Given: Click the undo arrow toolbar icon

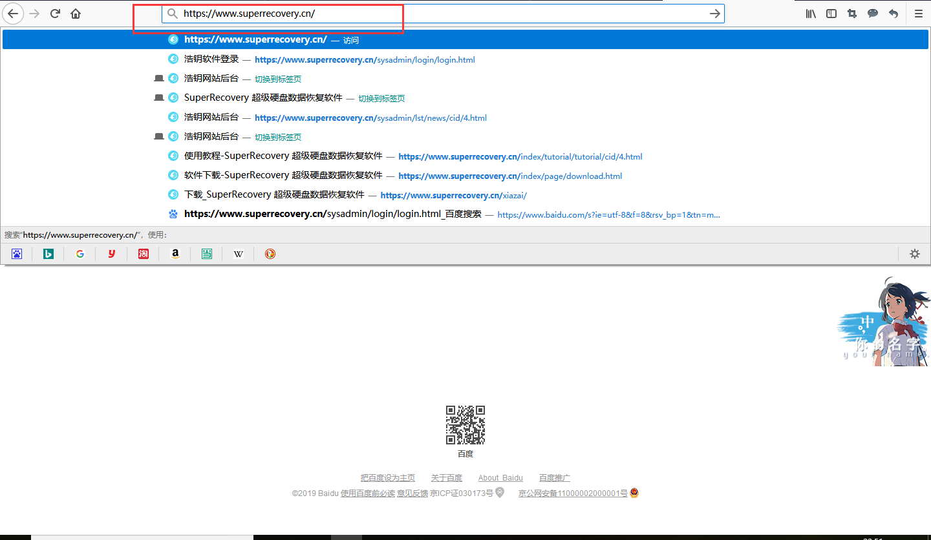Looking at the screenshot, I should (x=894, y=14).
